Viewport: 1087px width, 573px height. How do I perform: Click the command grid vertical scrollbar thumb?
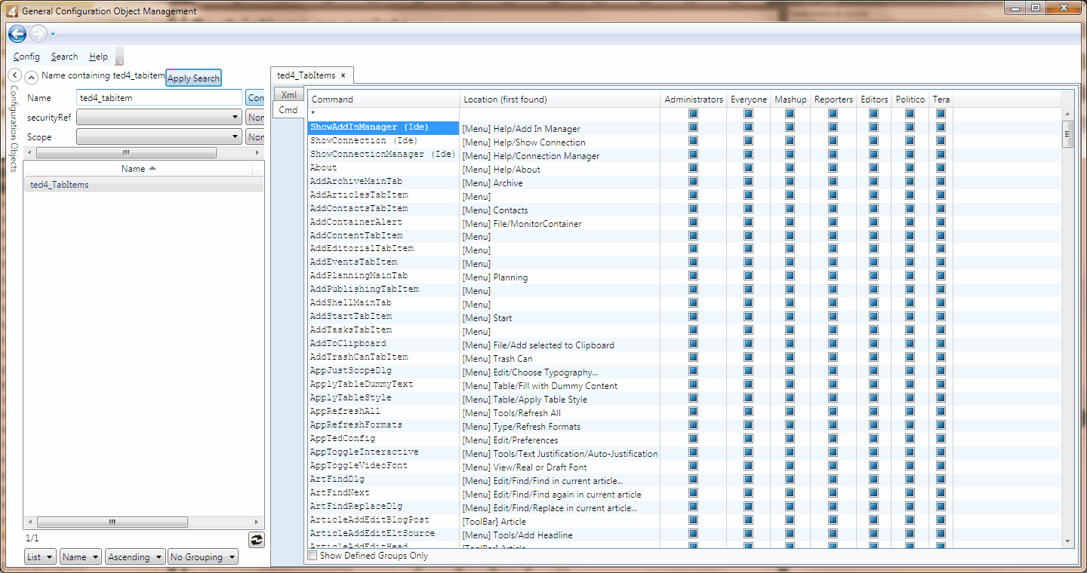1067,134
